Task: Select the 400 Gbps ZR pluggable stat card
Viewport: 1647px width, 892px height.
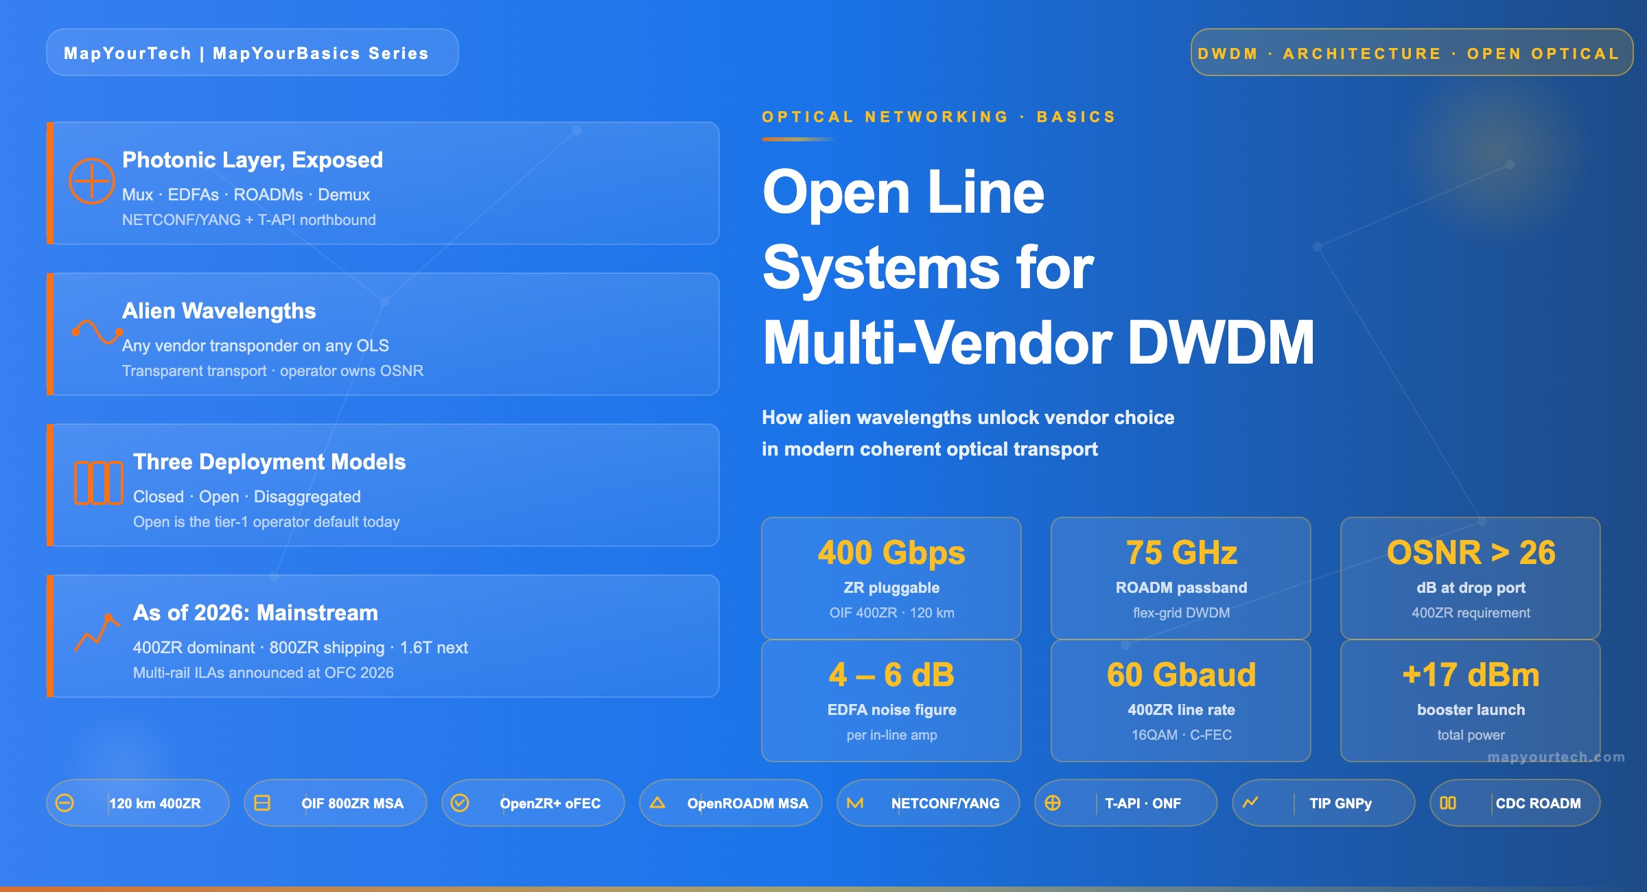Action: (x=891, y=576)
